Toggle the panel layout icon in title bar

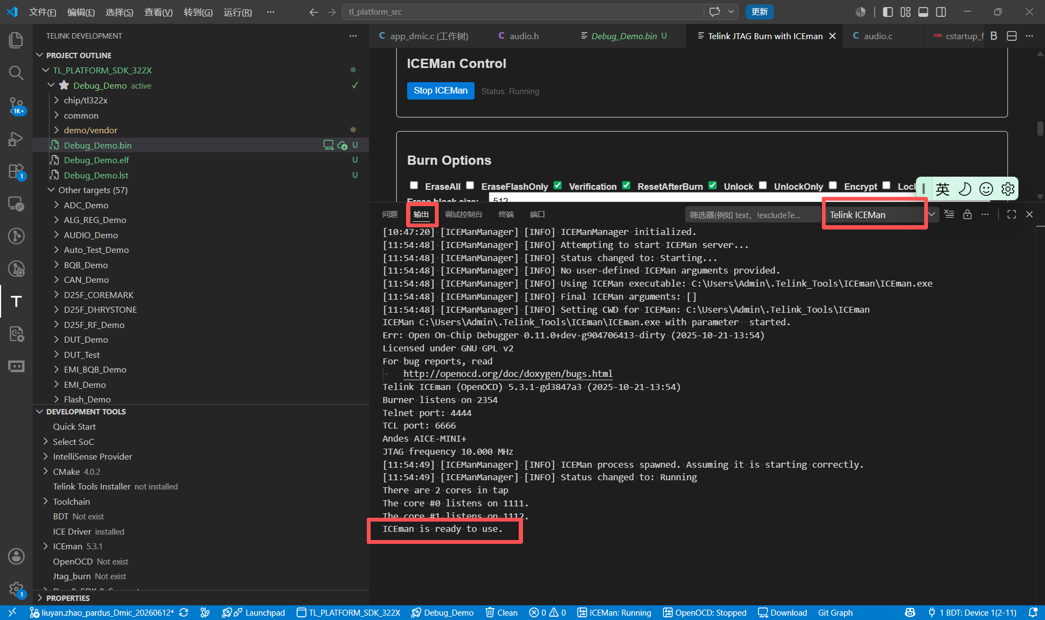pos(923,12)
